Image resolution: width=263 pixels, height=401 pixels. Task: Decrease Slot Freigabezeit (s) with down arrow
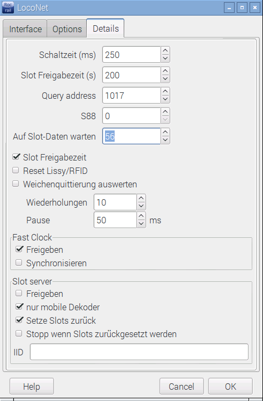click(166, 78)
